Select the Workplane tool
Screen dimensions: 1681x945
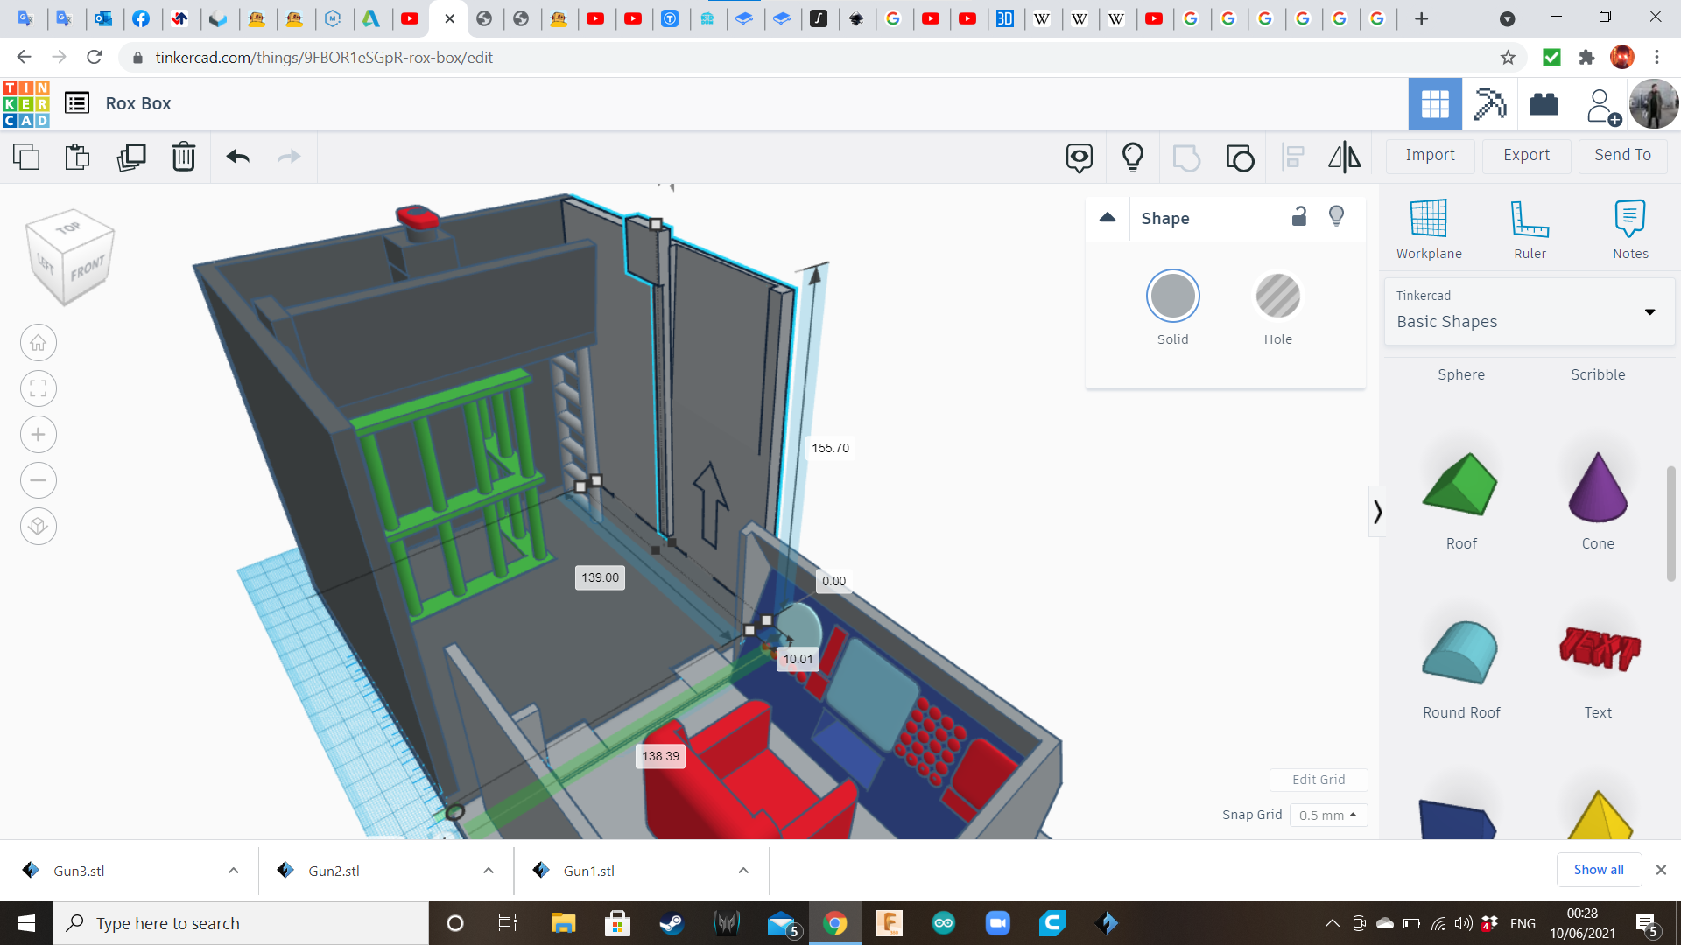[1428, 229]
